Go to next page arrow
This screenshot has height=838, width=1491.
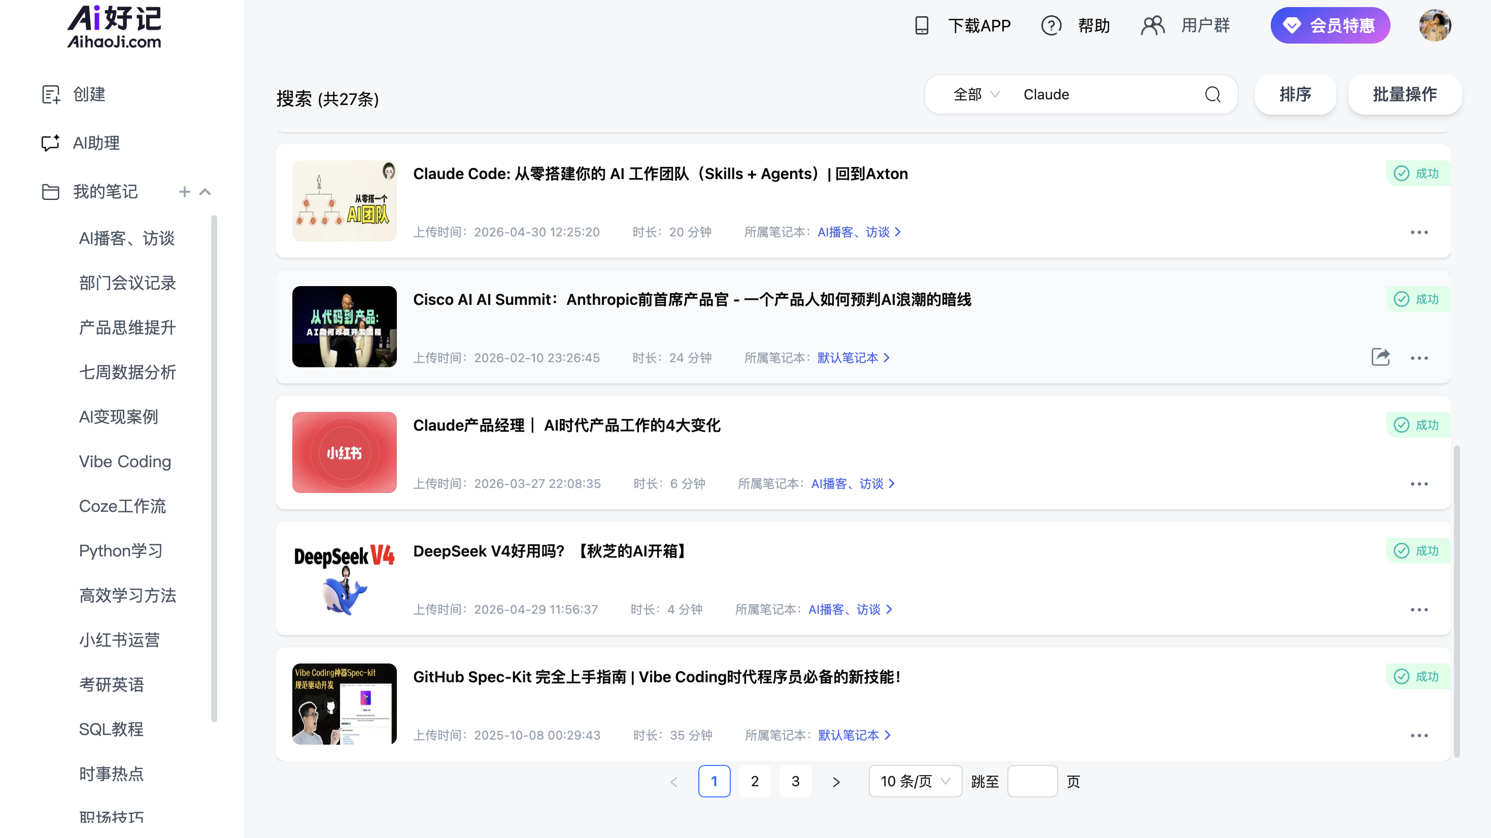[x=836, y=782]
